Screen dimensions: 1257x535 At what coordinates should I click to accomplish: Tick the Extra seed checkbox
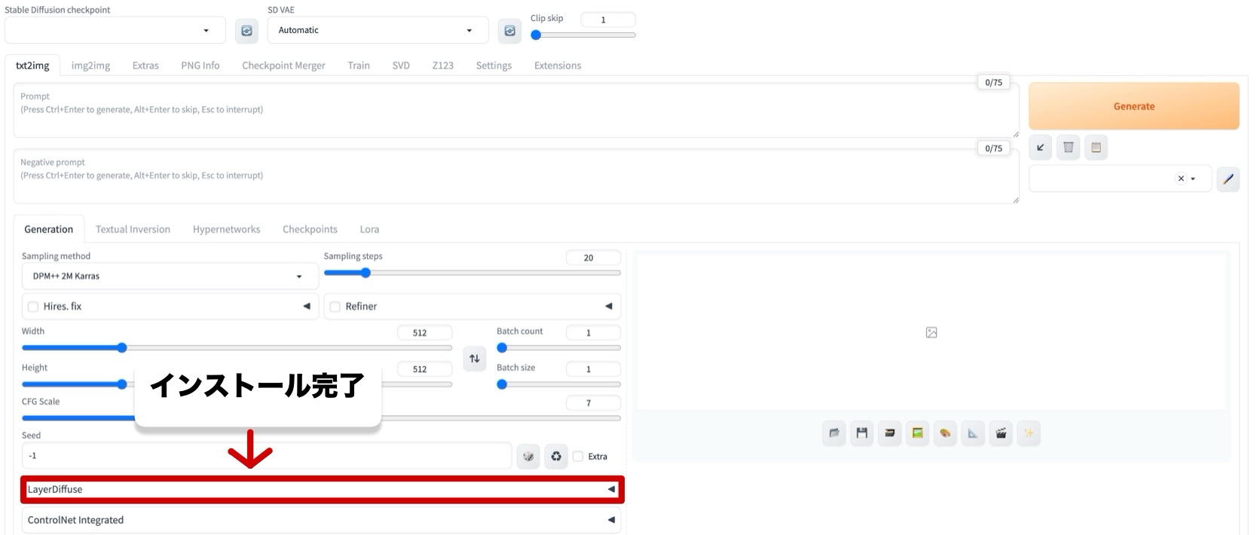[x=578, y=457]
